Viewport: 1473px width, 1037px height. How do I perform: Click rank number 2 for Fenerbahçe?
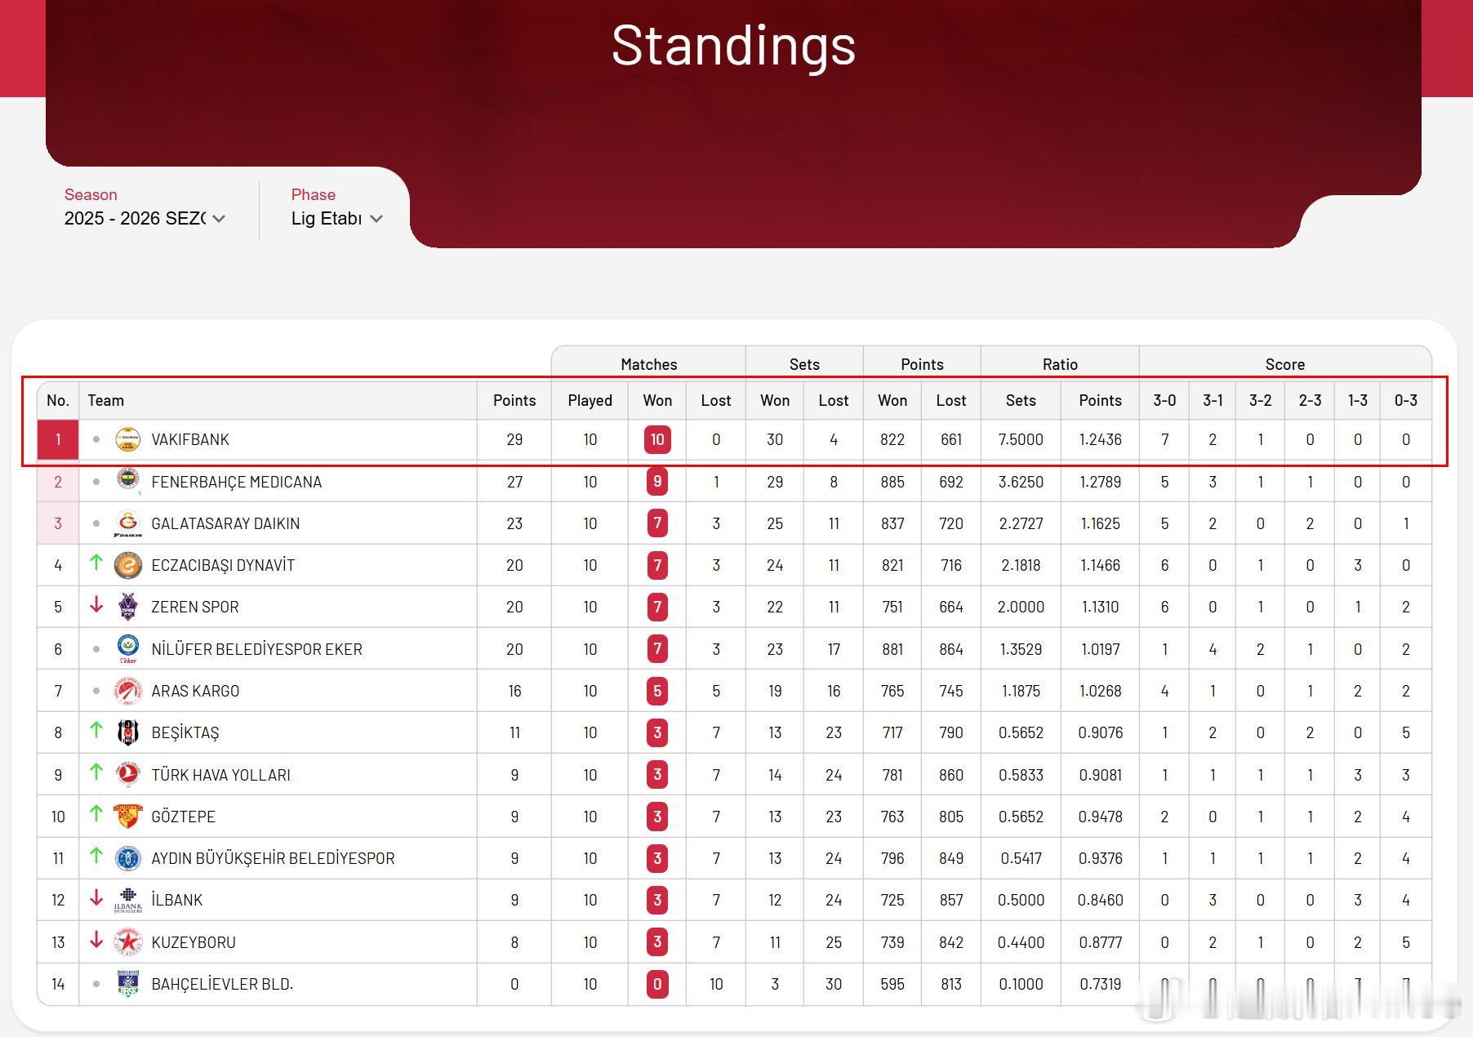[x=58, y=482]
